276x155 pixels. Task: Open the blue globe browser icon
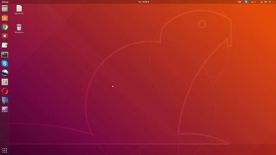click(x=5, y=73)
